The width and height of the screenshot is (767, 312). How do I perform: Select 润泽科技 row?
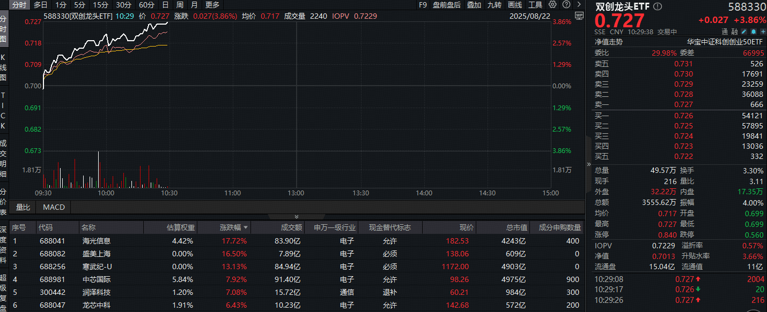tap(296, 292)
